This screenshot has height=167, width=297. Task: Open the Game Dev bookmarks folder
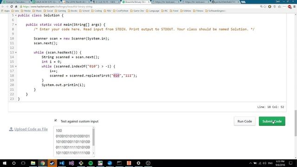pos(137,11)
